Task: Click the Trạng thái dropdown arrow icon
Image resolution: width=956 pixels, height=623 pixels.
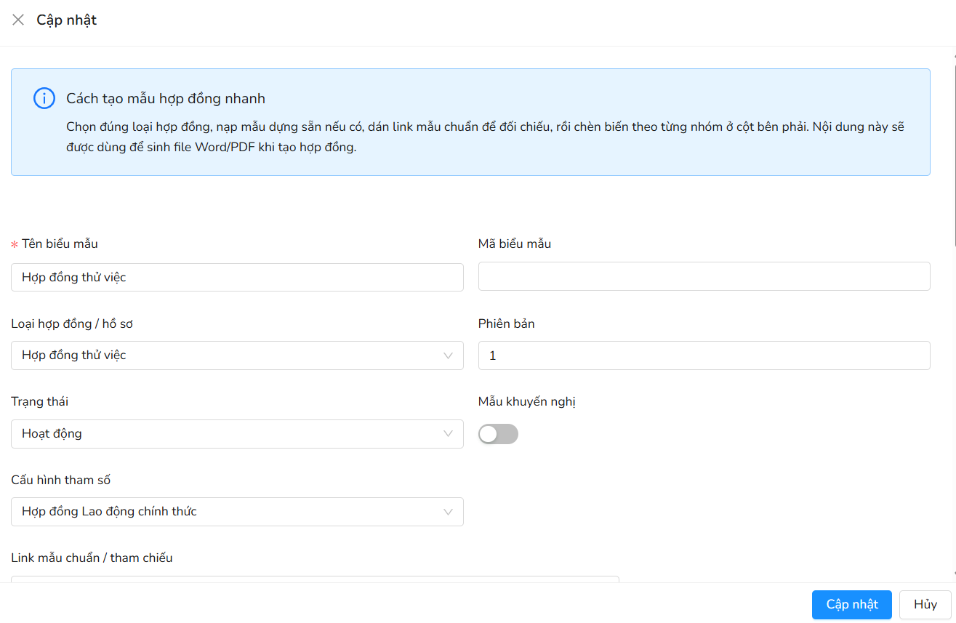Action: pyautogui.click(x=448, y=434)
